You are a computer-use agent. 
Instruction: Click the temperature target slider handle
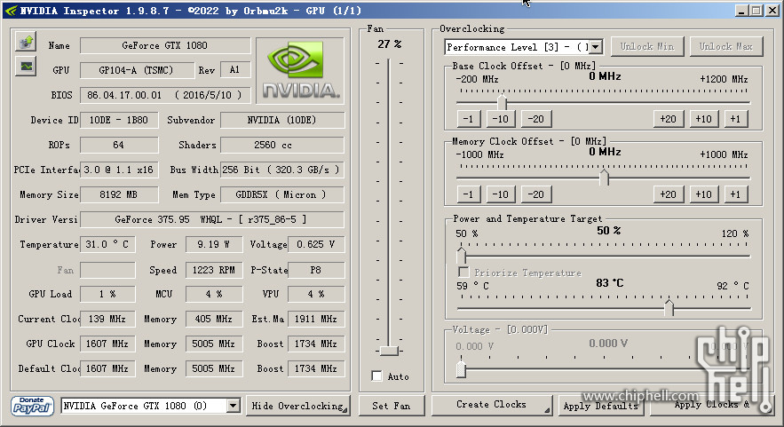tap(669, 307)
